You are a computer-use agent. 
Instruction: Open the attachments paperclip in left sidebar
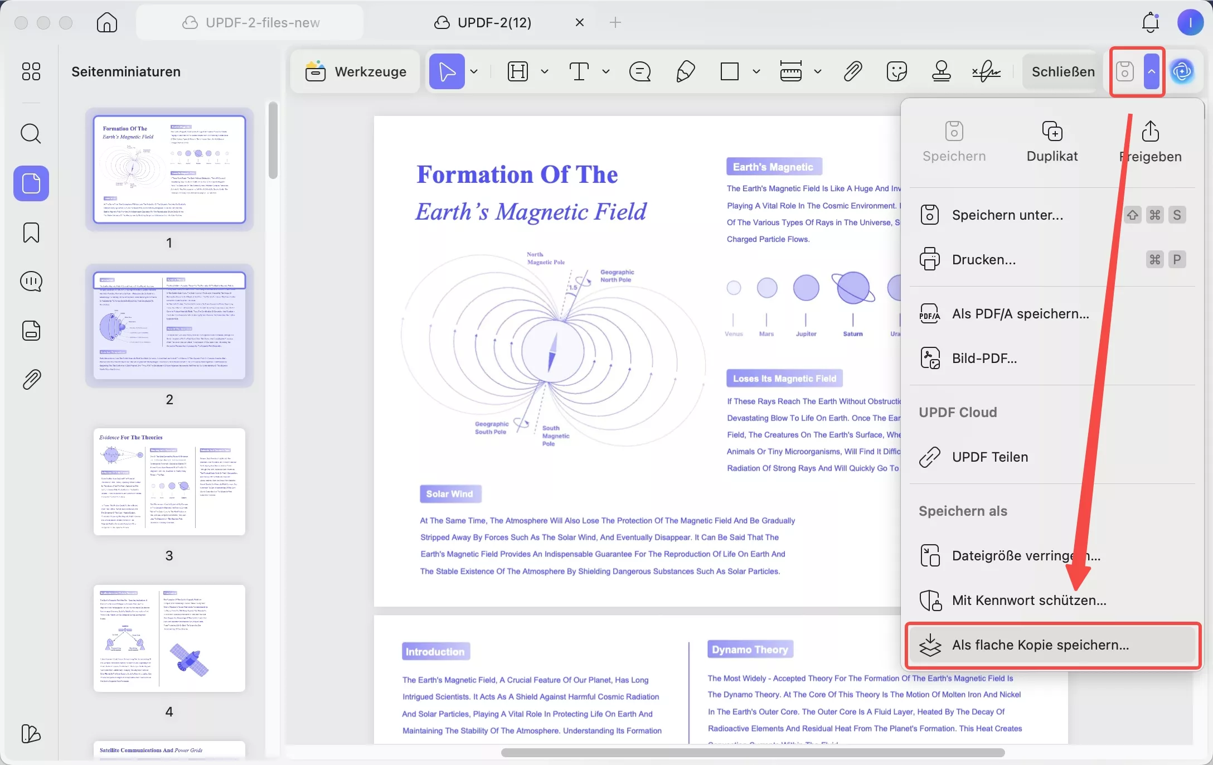point(31,380)
